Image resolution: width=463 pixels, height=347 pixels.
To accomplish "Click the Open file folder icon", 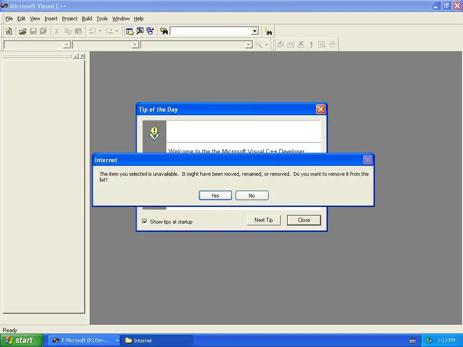I will coord(23,31).
